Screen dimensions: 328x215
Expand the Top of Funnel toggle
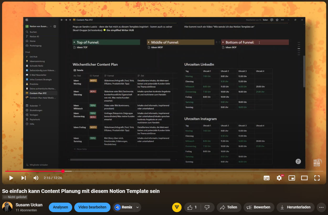tap(75, 42)
